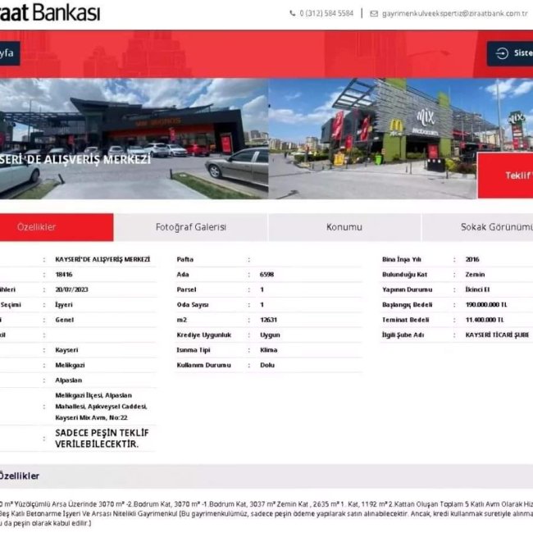Click the Ziraat Bankası logo
The width and height of the screenshot is (533, 533).
pyautogui.click(x=49, y=13)
